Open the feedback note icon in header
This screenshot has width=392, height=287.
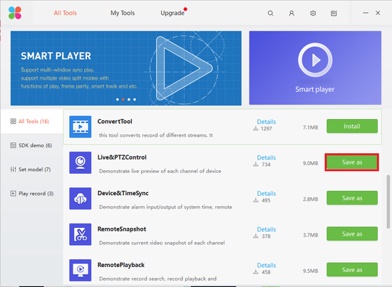point(334,14)
